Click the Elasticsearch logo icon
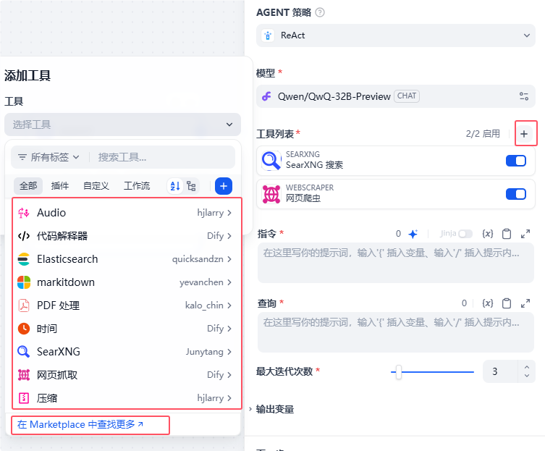 pos(24,259)
